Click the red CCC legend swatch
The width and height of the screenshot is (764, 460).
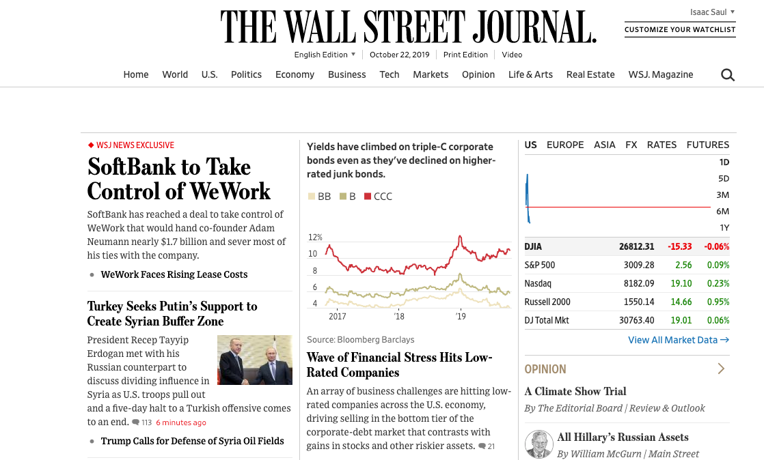368,197
